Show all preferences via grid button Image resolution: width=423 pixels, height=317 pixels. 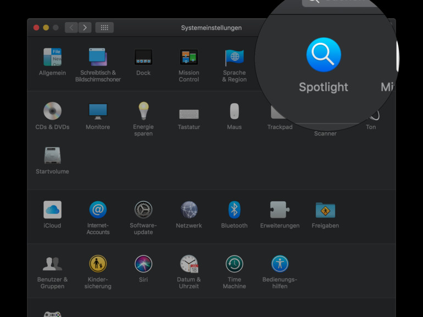104,27
